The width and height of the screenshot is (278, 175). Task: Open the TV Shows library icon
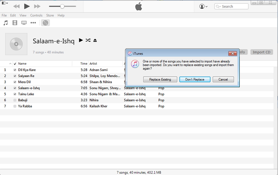pyautogui.click(x=24, y=23)
